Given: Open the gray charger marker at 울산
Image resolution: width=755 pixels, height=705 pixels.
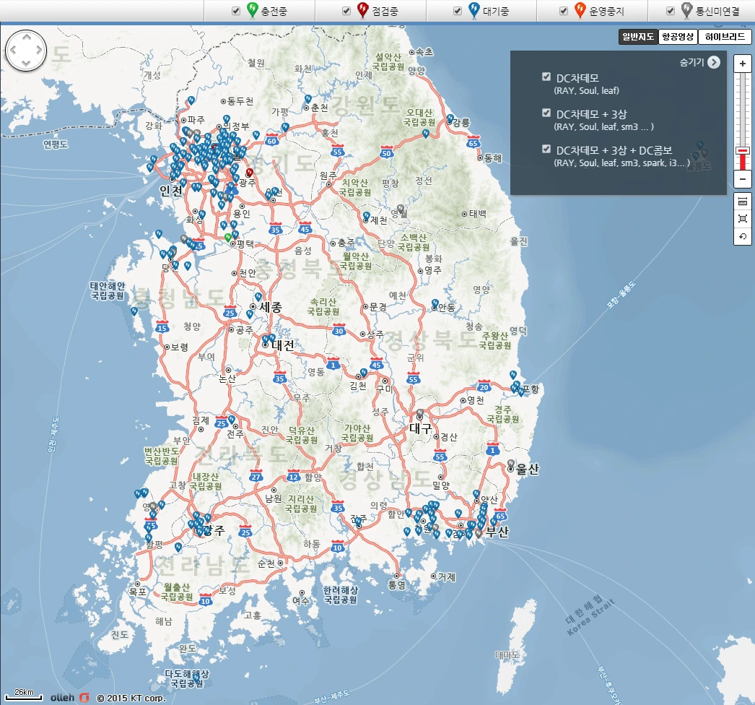Looking at the screenshot, I should (x=511, y=464).
